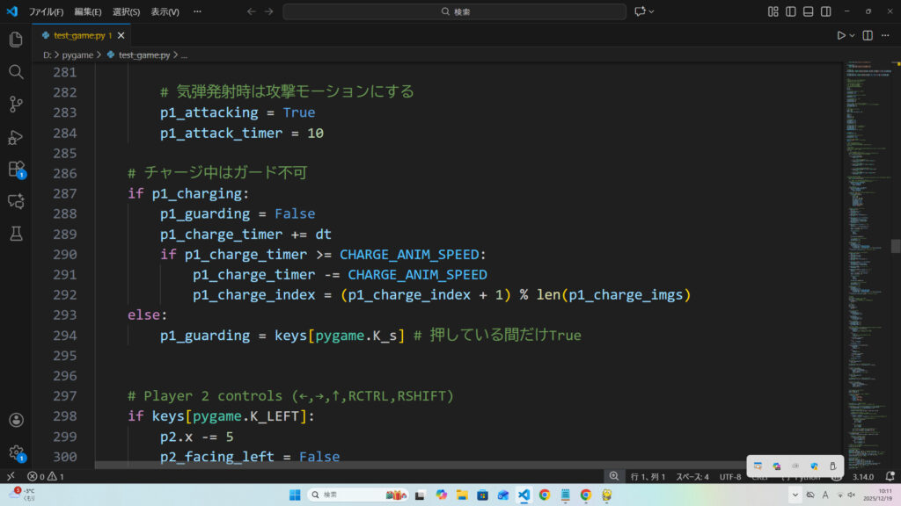Open the Source Control view
Viewport: 901px width, 506px height.
15,105
